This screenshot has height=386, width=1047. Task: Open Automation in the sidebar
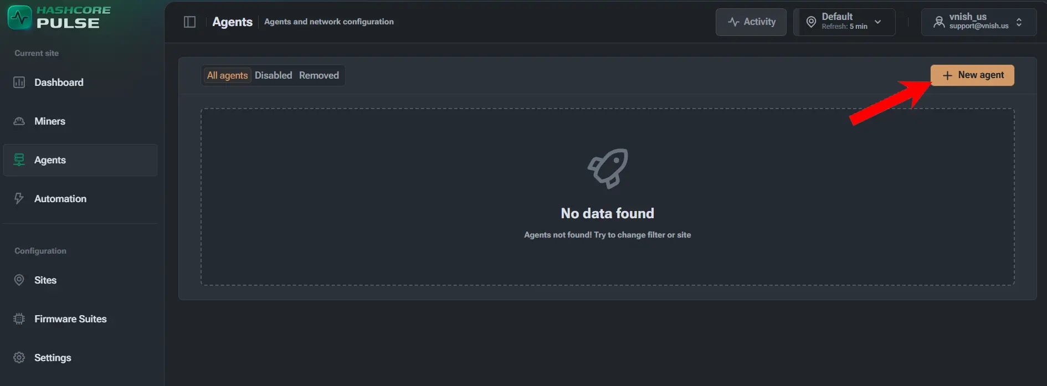[x=80, y=199]
